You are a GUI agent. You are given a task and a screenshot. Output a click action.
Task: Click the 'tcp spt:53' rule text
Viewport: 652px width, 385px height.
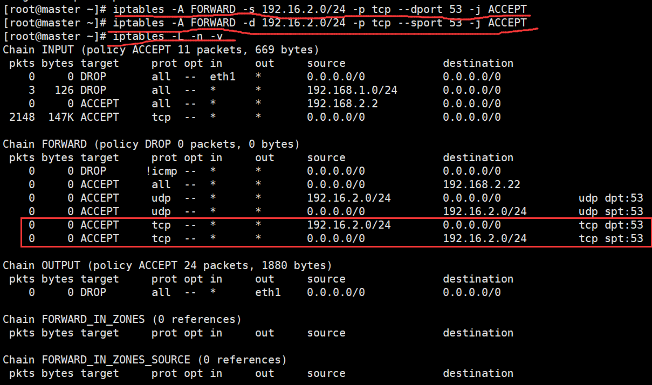point(611,238)
